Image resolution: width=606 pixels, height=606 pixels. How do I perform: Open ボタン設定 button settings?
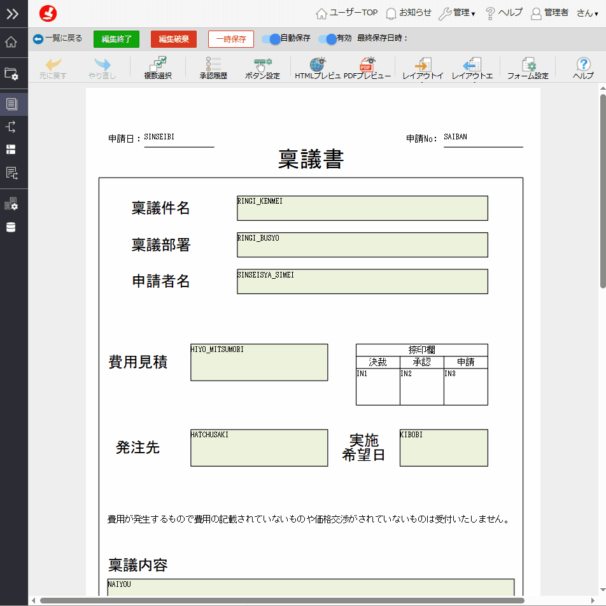262,67
